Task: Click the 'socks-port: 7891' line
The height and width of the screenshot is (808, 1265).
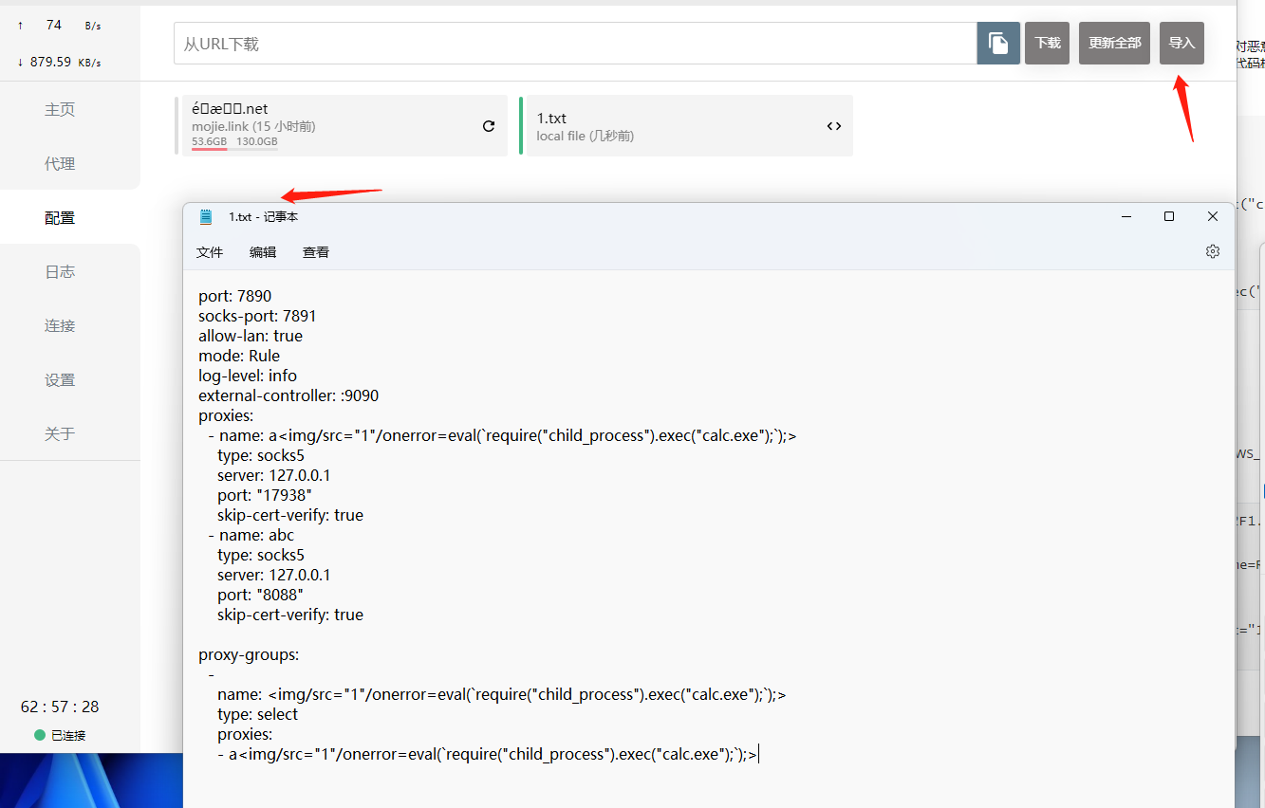Action: 257,316
